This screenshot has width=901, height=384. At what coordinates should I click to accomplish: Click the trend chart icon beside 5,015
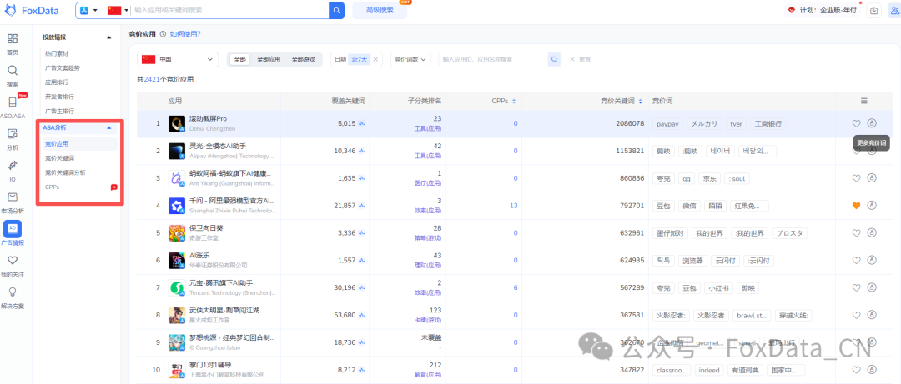363,123
